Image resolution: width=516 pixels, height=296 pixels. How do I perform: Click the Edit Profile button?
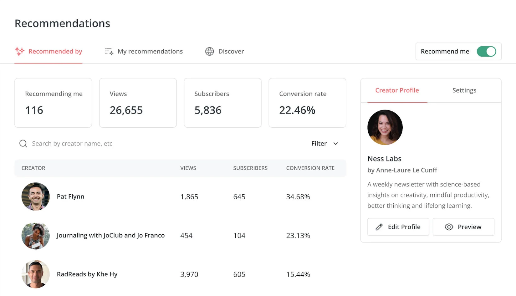click(398, 227)
